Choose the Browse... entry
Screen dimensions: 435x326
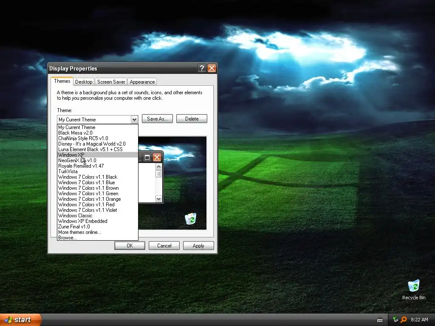tap(98, 238)
